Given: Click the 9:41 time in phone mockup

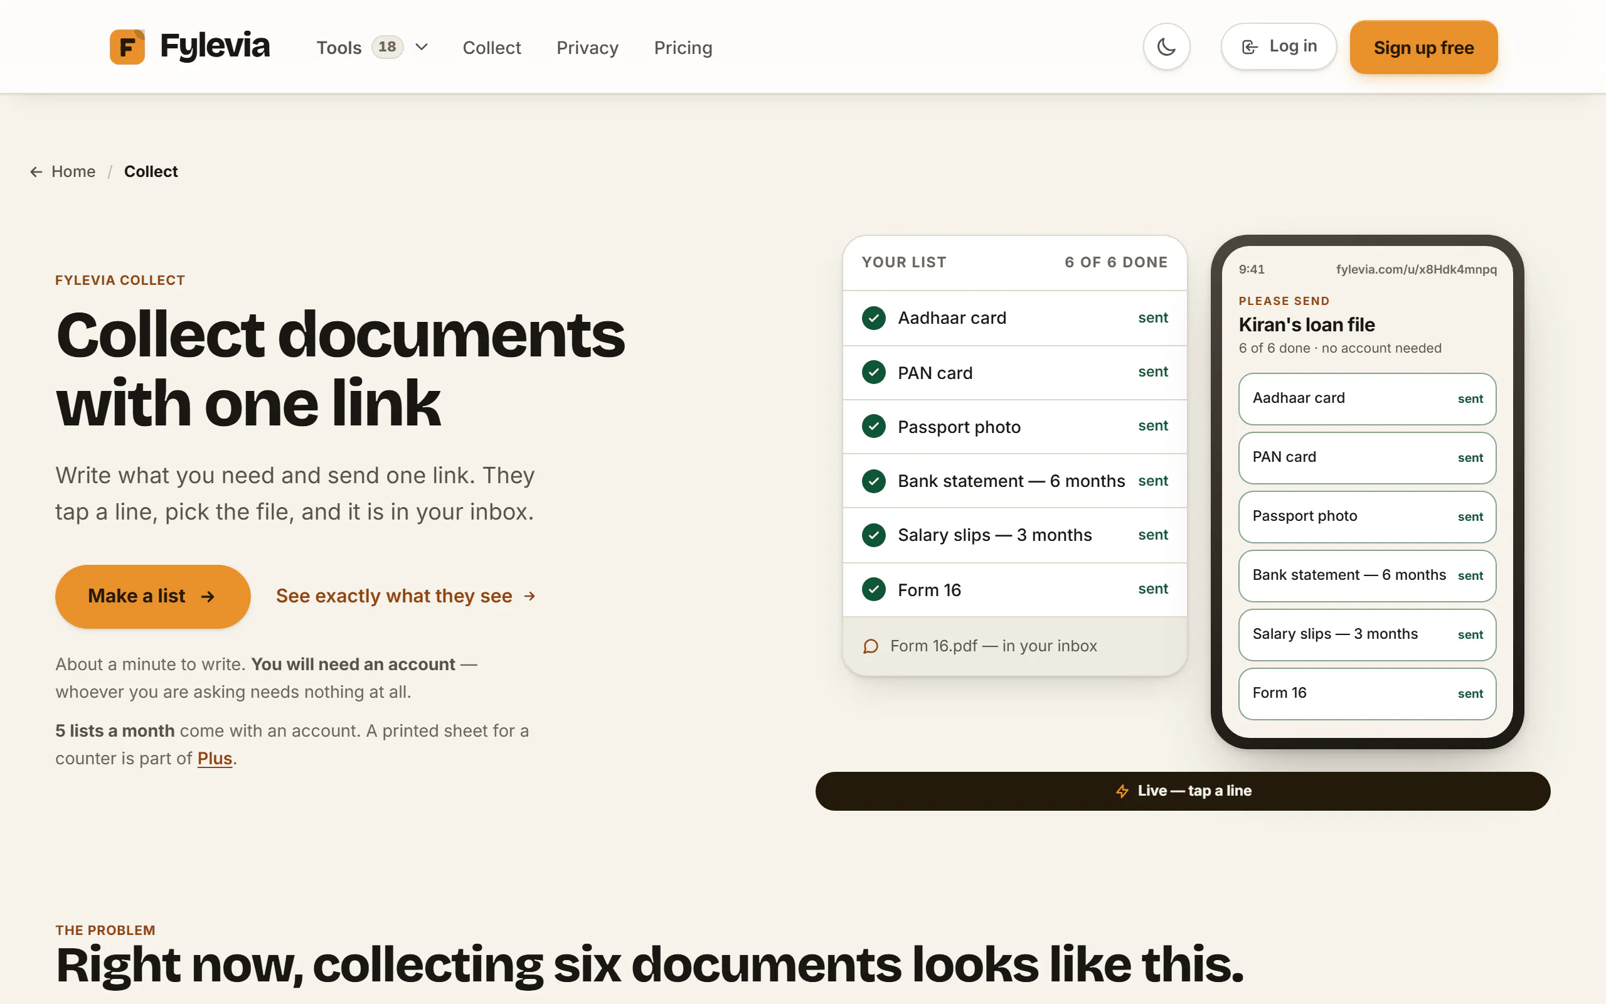Looking at the screenshot, I should coord(1252,269).
